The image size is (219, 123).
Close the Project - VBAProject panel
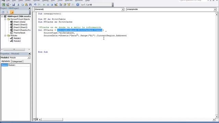click(29, 8)
